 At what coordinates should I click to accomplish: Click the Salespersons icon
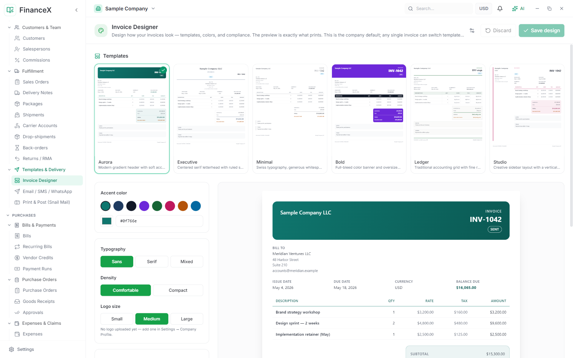pyautogui.click(x=17, y=49)
